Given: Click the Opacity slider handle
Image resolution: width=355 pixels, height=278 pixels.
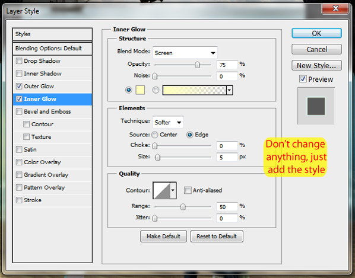Looking at the screenshot, I should coord(197,65).
